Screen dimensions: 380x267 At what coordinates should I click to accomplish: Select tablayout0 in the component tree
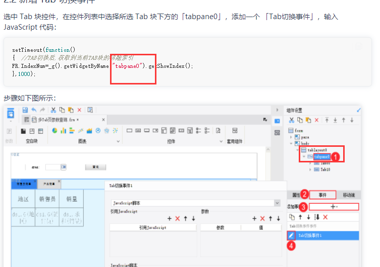tap(317, 150)
